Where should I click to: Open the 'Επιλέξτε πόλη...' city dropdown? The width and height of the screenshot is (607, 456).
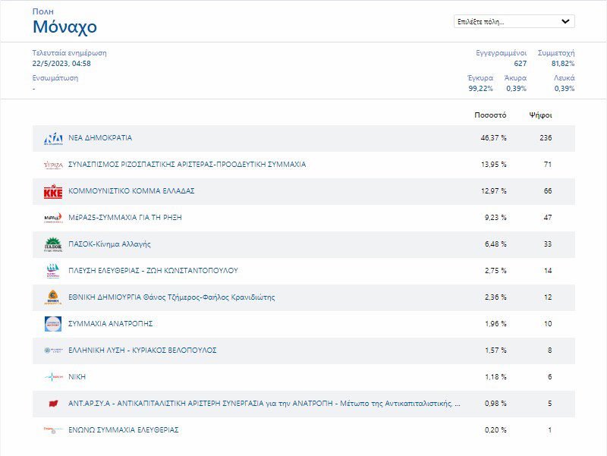point(514,21)
